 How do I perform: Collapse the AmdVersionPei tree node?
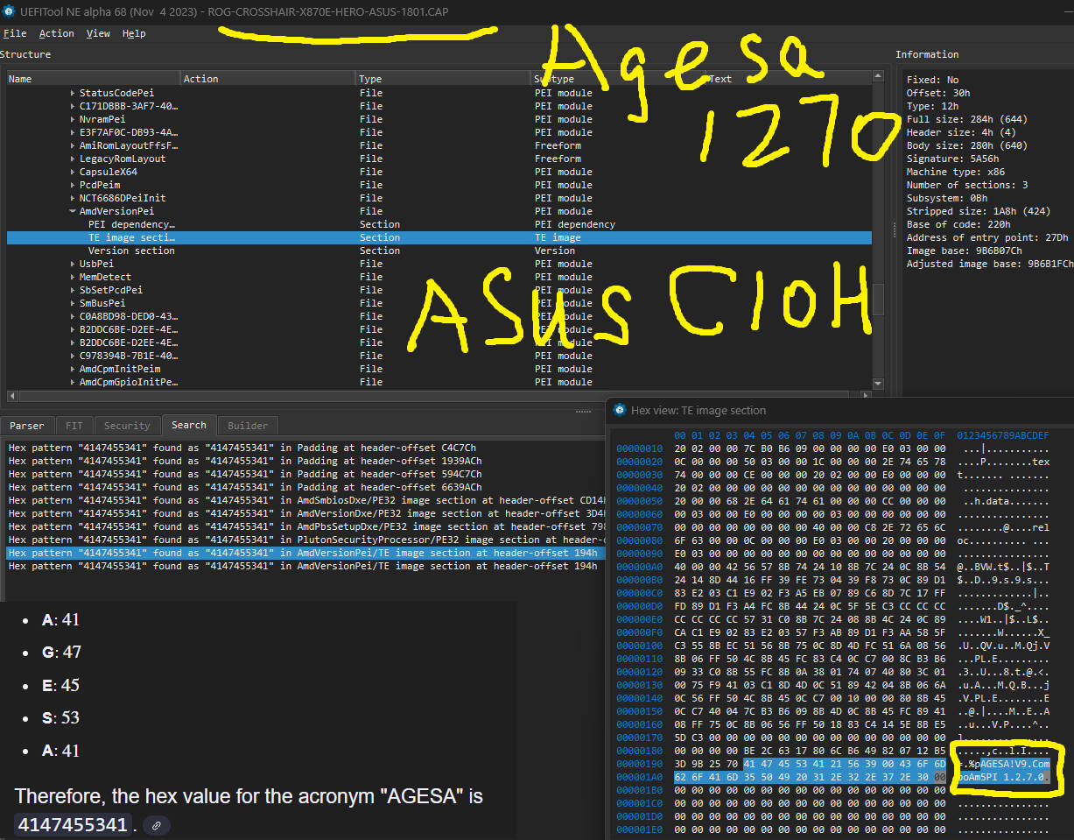tap(72, 211)
